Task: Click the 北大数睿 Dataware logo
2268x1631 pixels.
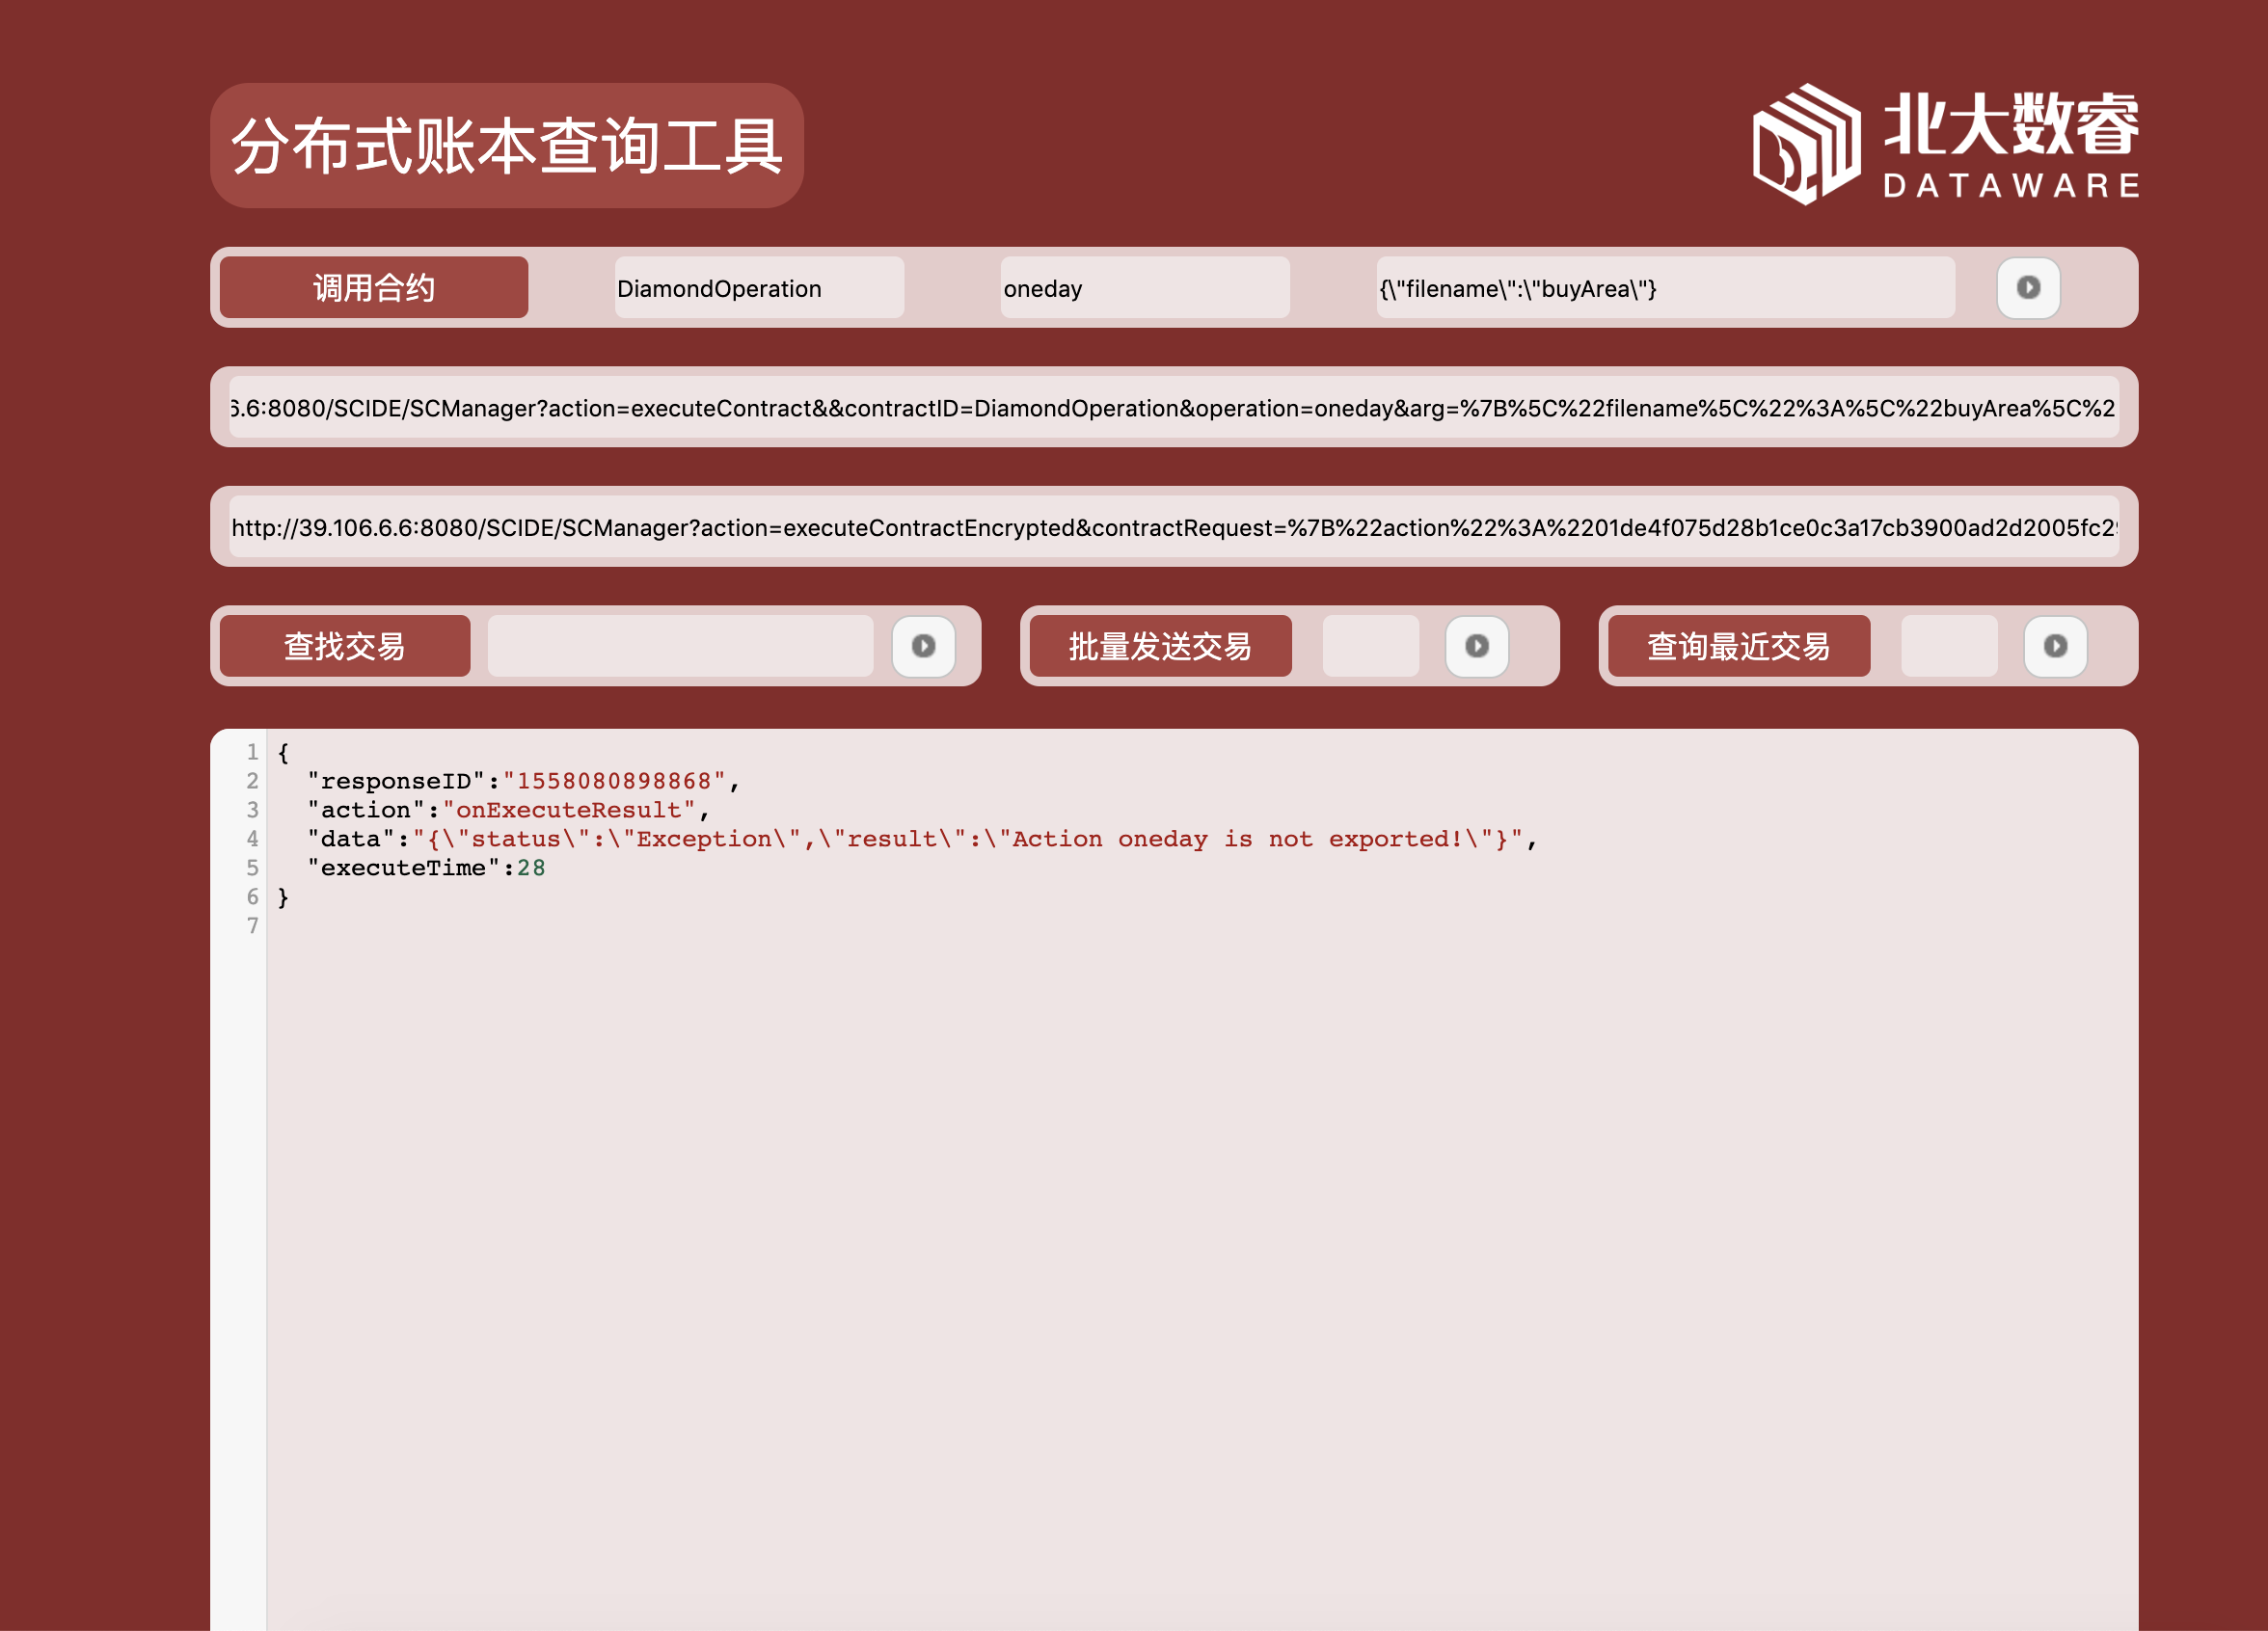Action: [x=1945, y=145]
